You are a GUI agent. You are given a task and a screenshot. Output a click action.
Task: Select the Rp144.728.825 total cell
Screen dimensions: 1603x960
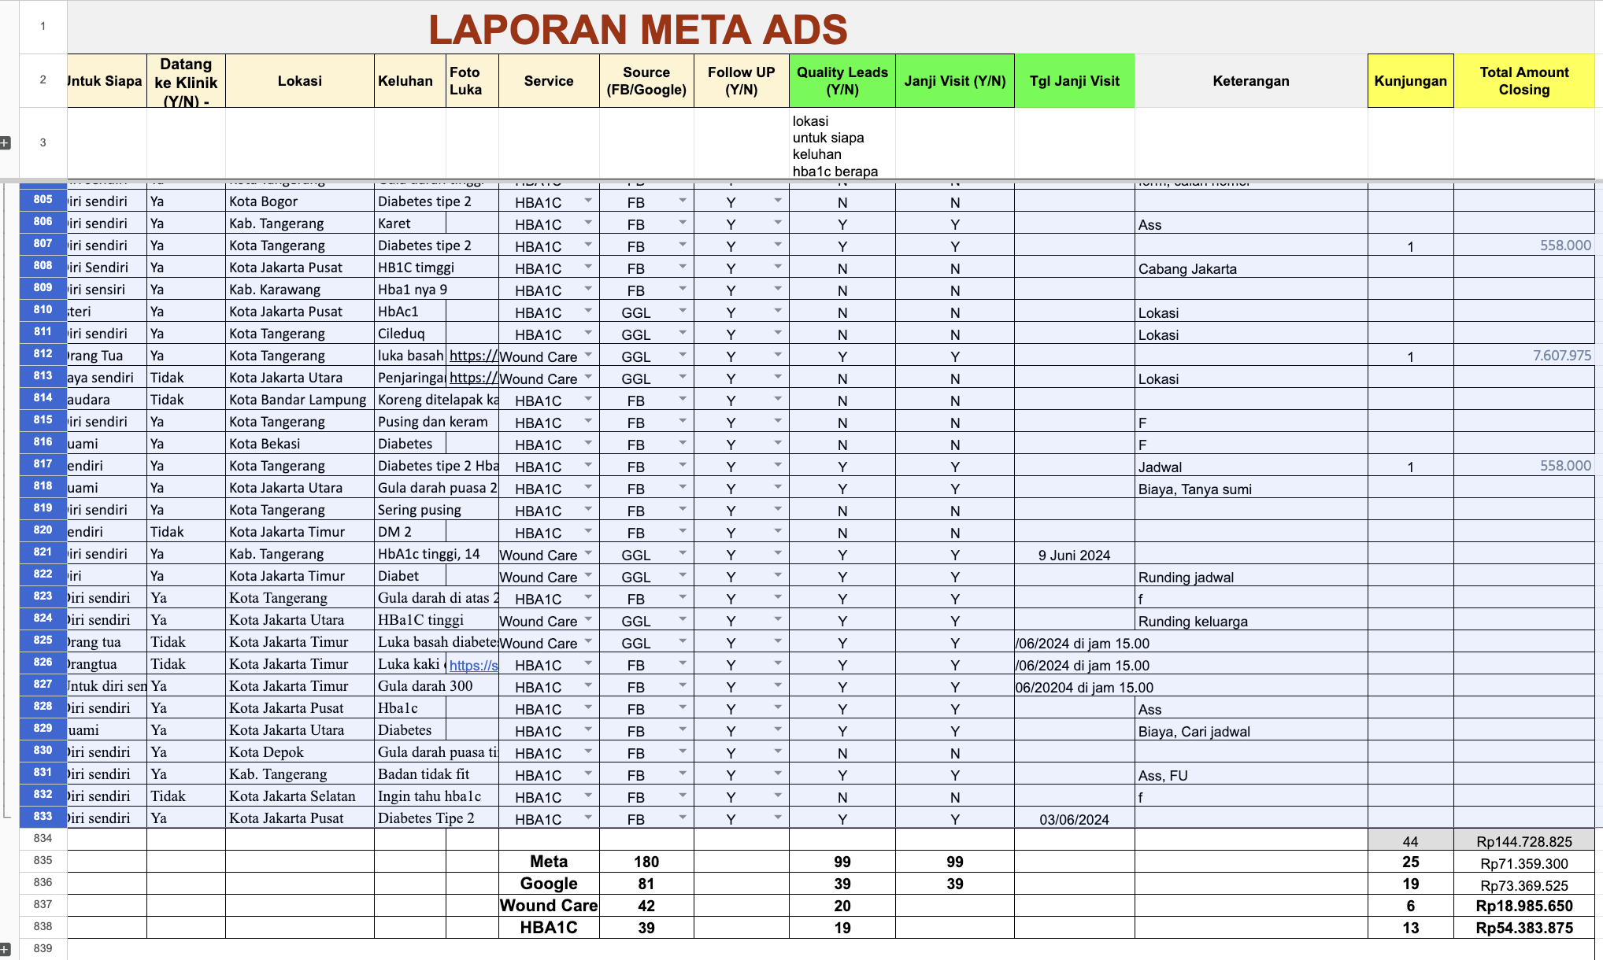(1523, 841)
